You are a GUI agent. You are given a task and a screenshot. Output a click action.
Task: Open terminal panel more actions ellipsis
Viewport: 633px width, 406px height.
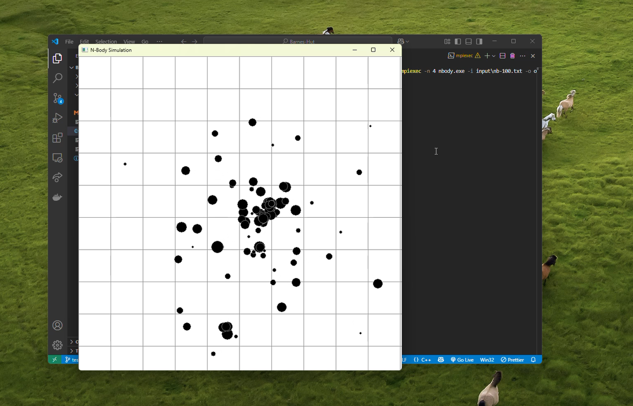pos(523,56)
